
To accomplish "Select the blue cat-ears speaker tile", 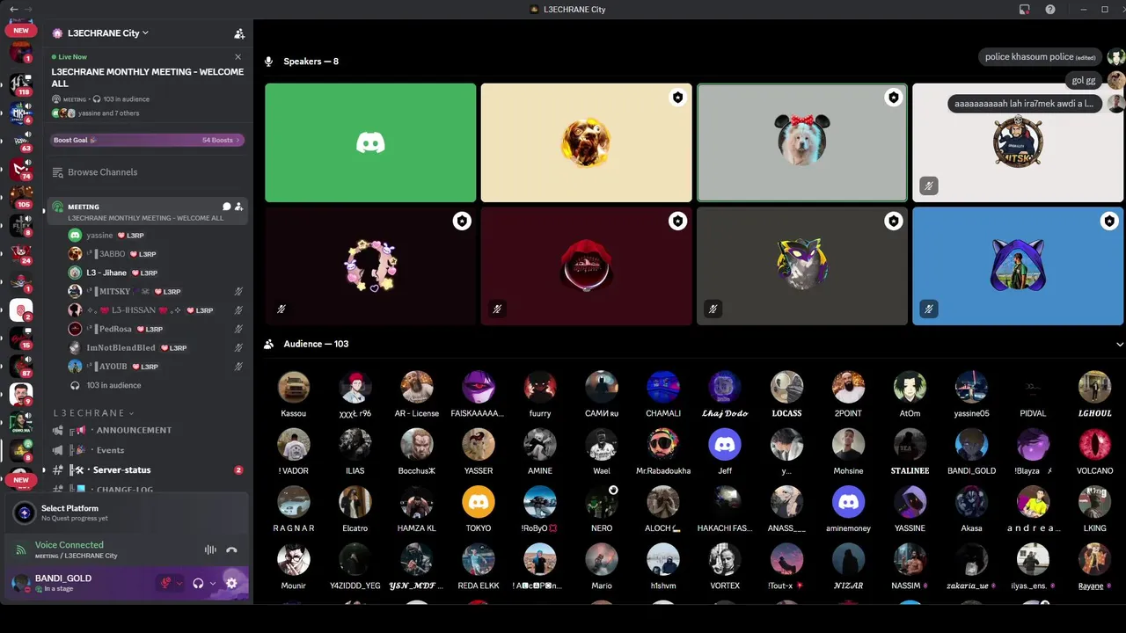I will click(x=1018, y=266).
